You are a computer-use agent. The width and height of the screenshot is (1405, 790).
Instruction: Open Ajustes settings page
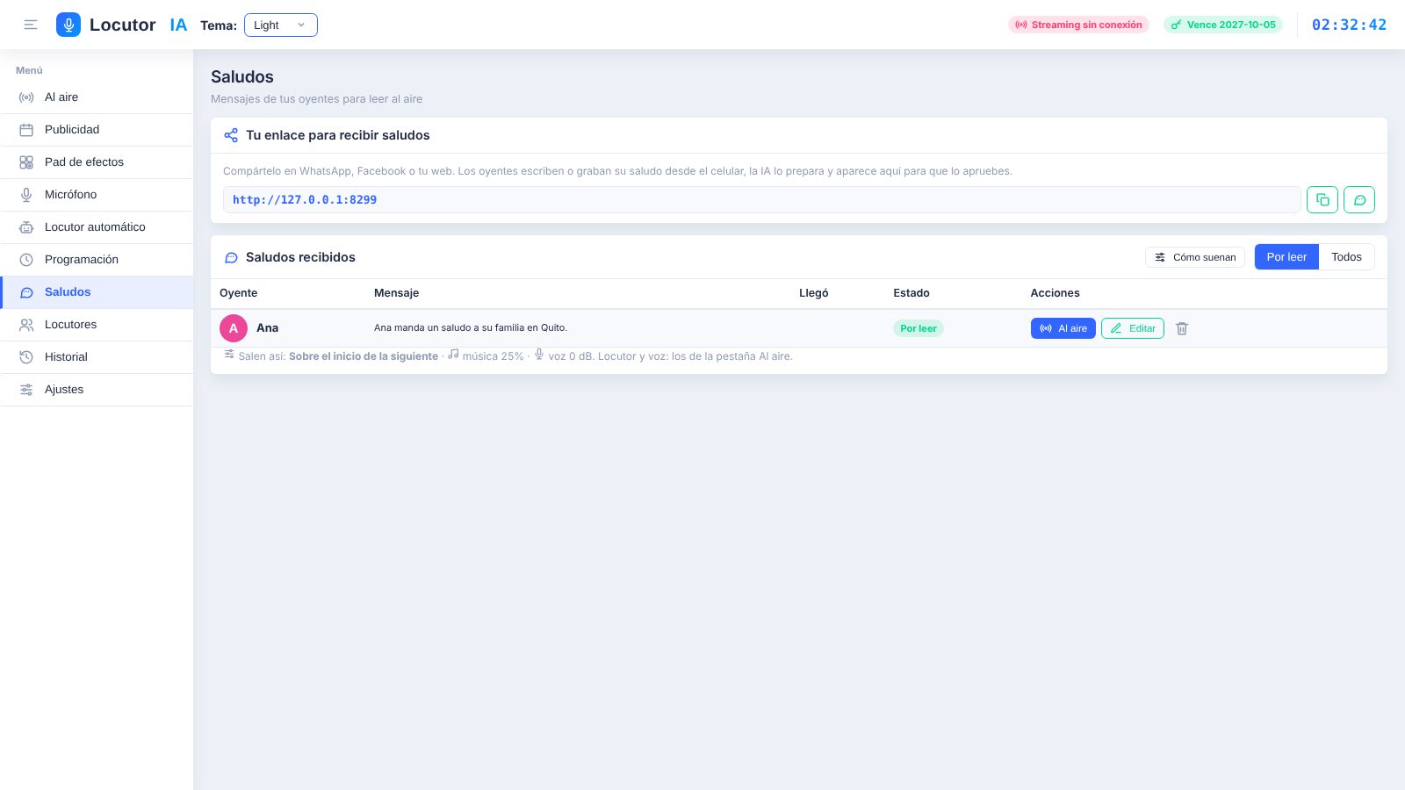coord(97,390)
